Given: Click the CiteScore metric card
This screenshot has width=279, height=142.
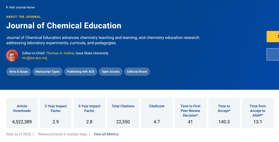Looking at the screenshot, I should (157, 113).
